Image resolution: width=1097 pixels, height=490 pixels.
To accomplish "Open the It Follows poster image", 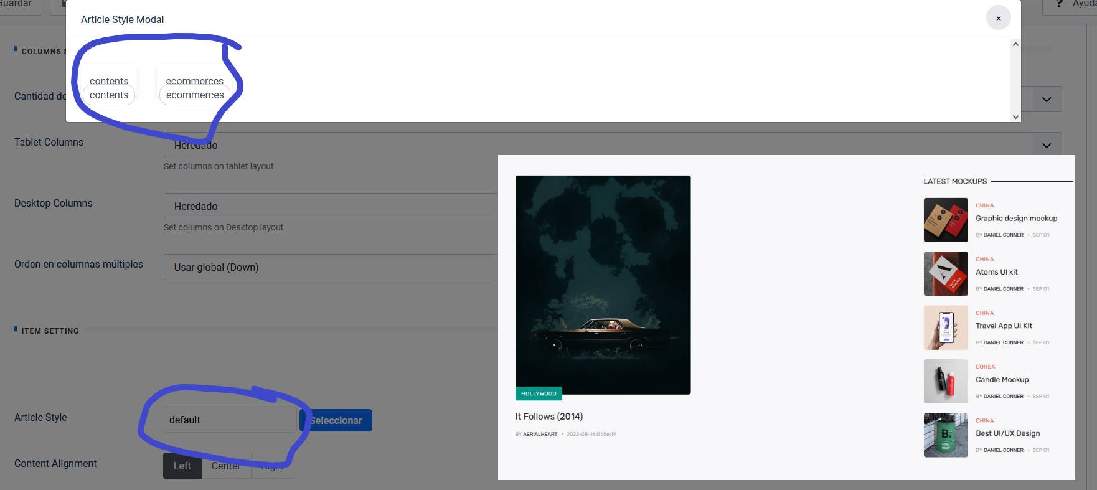I will pyautogui.click(x=603, y=285).
